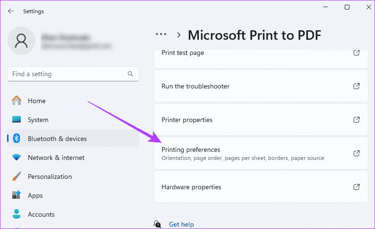Click the Printing preferences external-link icon
This screenshot has width=375, height=229.
[x=357, y=153]
